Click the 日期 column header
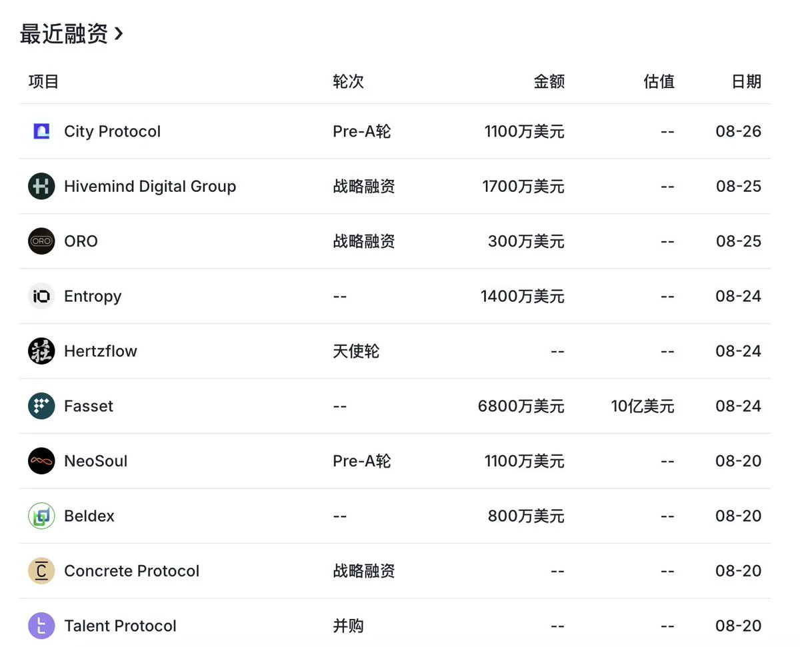800x647 pixels. [746, 82]
